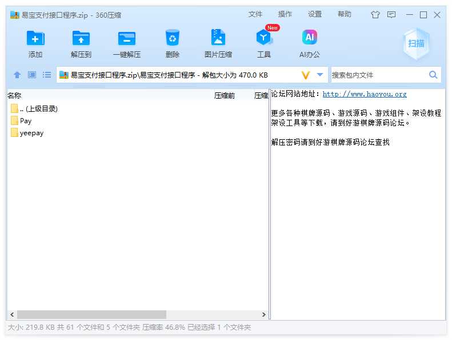The width and height of the screenshot is (452, 340).
Task: Click the archive path text in address bar
Action: point(169,75)
